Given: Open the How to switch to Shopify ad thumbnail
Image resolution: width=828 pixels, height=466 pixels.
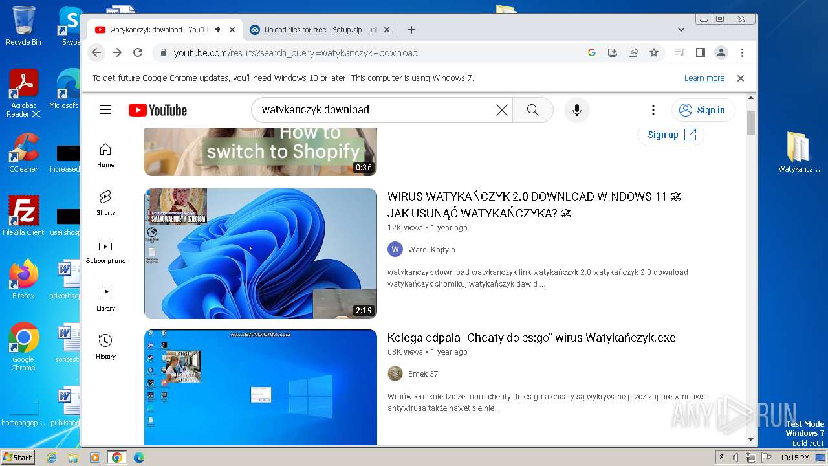Looking at the screenshot, I should [x=261, y=152].
